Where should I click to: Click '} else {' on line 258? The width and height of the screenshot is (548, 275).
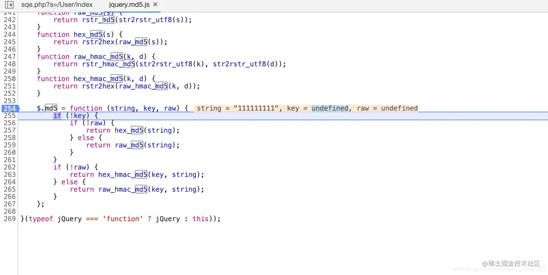(86, 138)
